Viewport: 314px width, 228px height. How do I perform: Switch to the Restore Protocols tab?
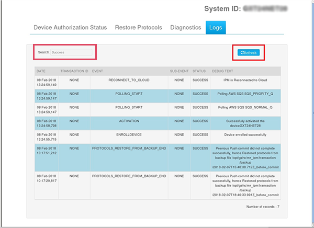(x=138, y=27)
